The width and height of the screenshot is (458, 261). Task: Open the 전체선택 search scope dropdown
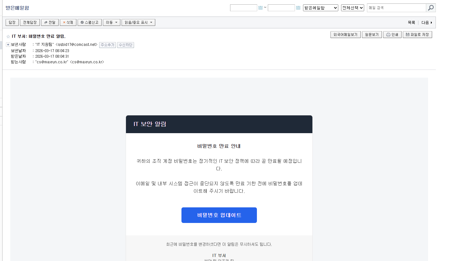(x=352, y=8)
